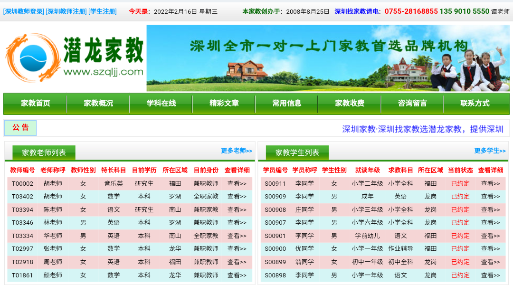
Task: Open the 深圳教师注册 registration link
Action: [x=66, y=11]
